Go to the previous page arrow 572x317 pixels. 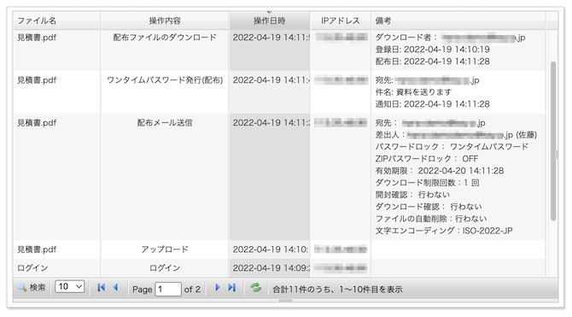115,288
